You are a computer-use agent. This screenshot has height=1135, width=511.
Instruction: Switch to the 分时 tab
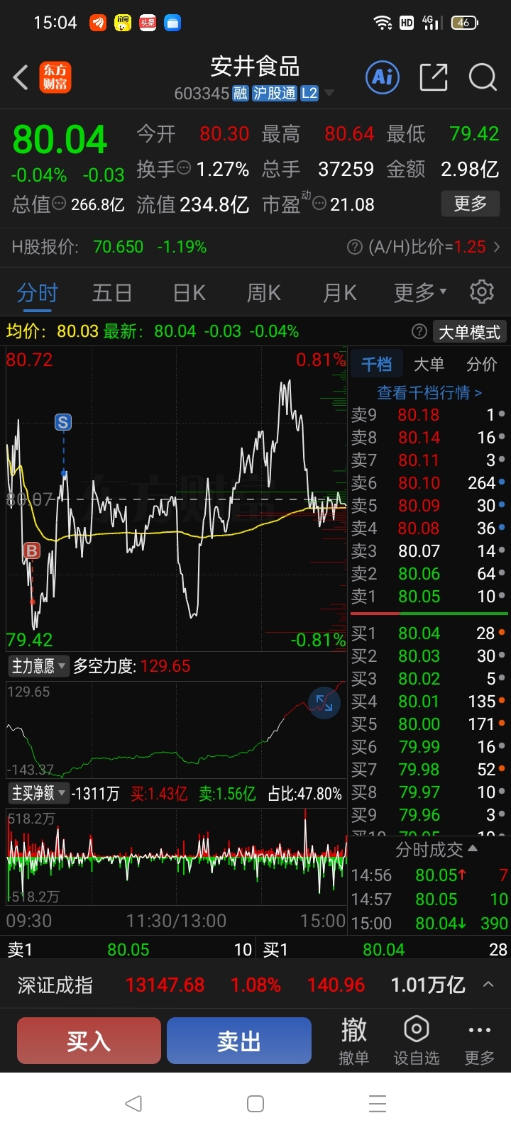coord(38,292)
